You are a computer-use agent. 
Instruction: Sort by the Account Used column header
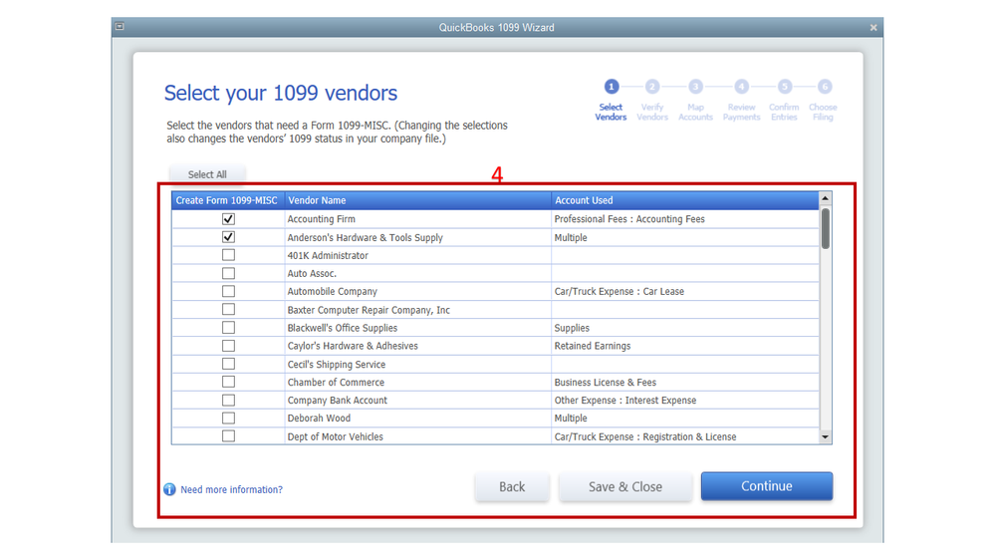pos(684,200)
